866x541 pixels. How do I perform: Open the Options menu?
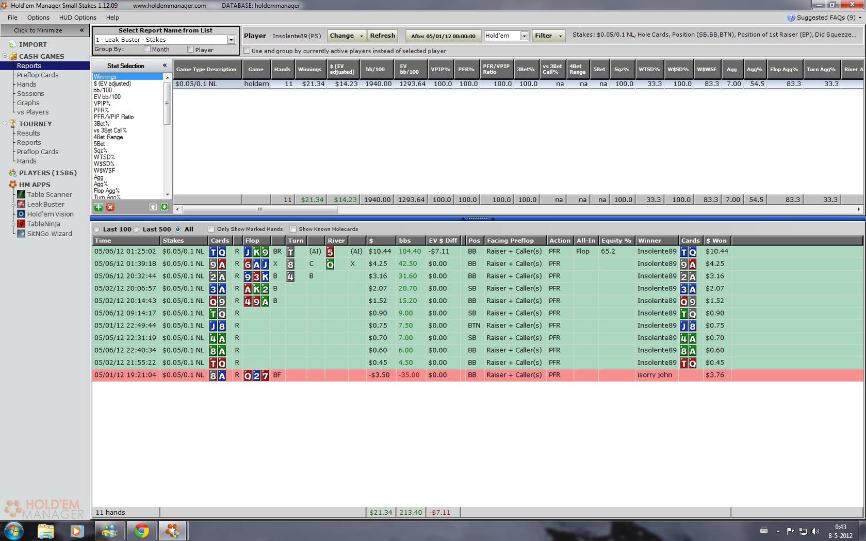pyautogui.click(x=38, y=18)
